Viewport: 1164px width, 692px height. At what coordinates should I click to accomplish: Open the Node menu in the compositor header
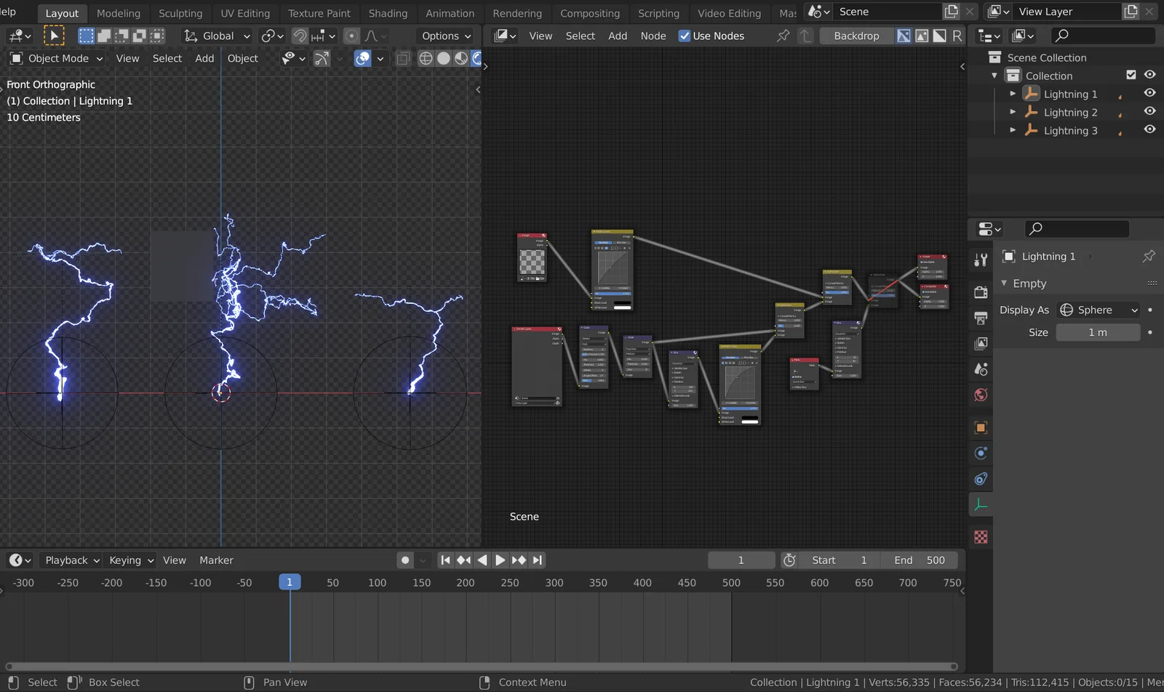(653, 36)
